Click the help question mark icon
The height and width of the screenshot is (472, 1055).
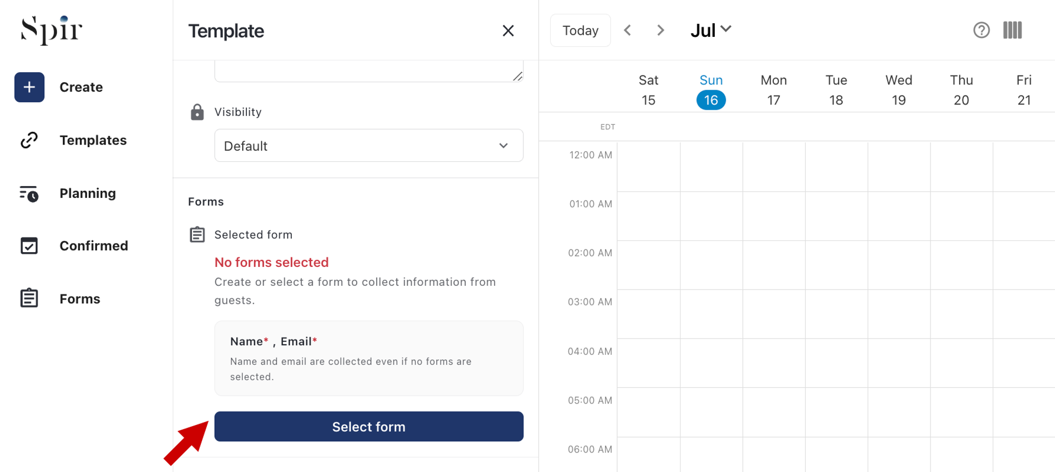pyautogui.click(x=981, y=30)
